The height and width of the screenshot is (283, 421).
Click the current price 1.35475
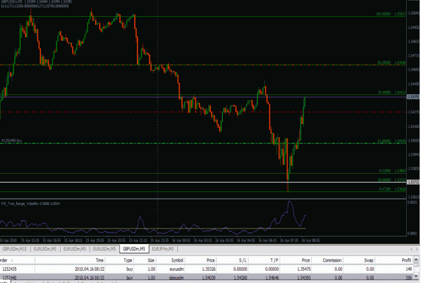click(304, 269)
